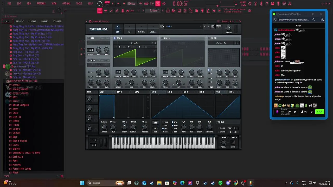
Task: Go to previous Serum preset arrow
Action: (205, 26)
